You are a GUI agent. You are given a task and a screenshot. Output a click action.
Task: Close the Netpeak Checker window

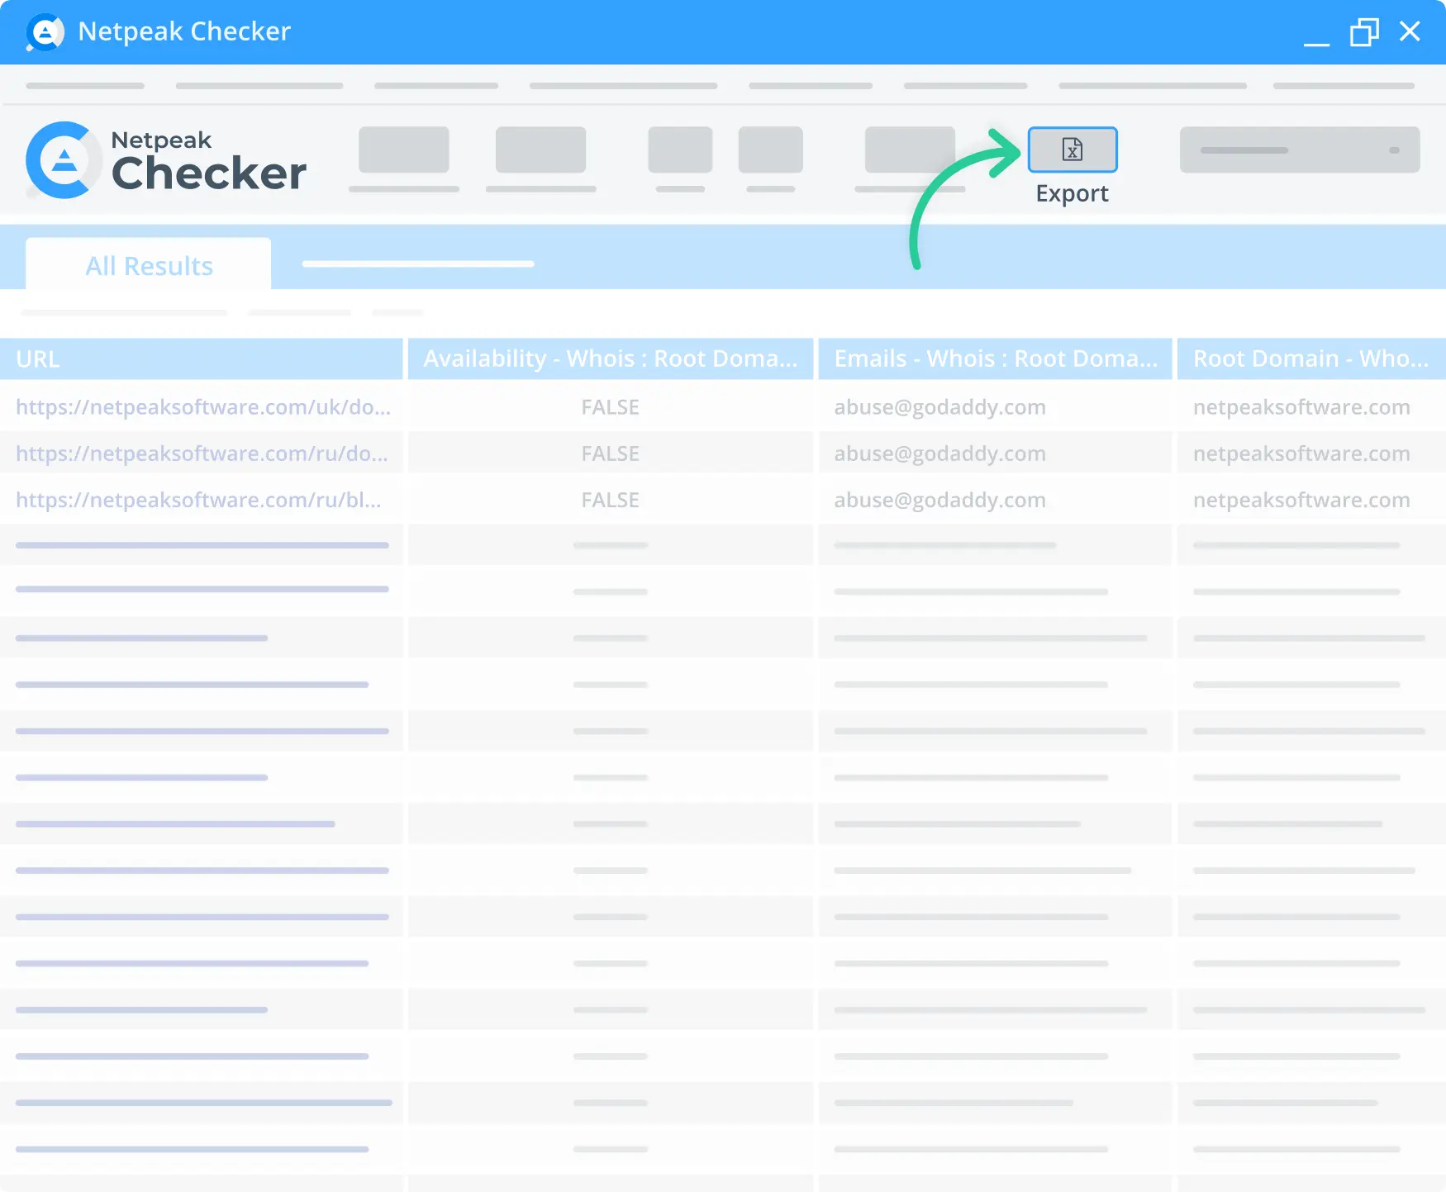coord(1410,31)
